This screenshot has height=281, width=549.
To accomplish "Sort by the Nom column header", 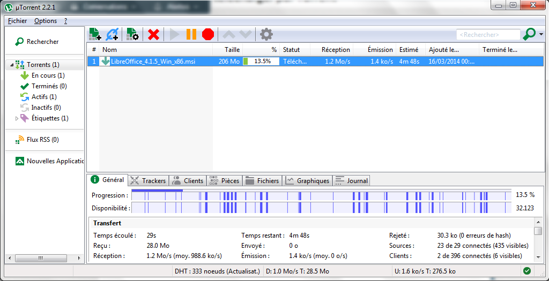I will (156, 50).
